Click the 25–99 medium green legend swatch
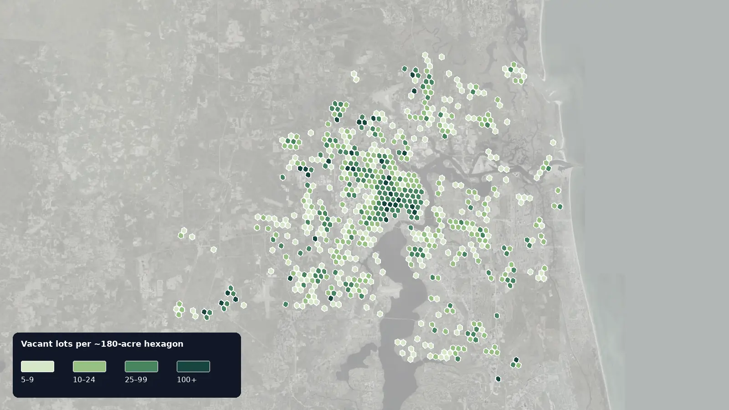The image size is (729, 410). click(141, 366)
